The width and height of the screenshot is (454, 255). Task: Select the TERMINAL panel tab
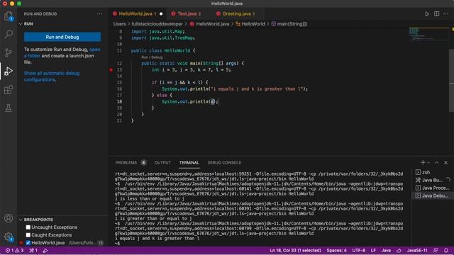(189, 163)
